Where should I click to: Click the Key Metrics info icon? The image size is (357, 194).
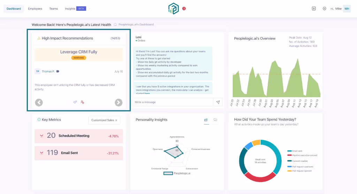[x=39, y=120]
